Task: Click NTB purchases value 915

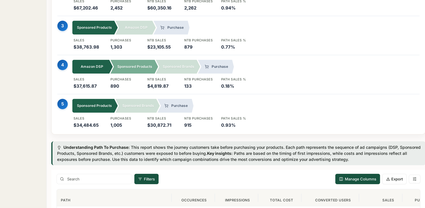Action: (x=188, y=125)
